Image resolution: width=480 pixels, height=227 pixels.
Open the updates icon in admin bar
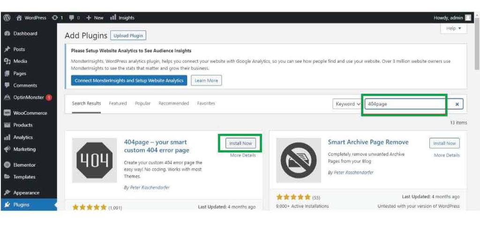click(57, 18)
